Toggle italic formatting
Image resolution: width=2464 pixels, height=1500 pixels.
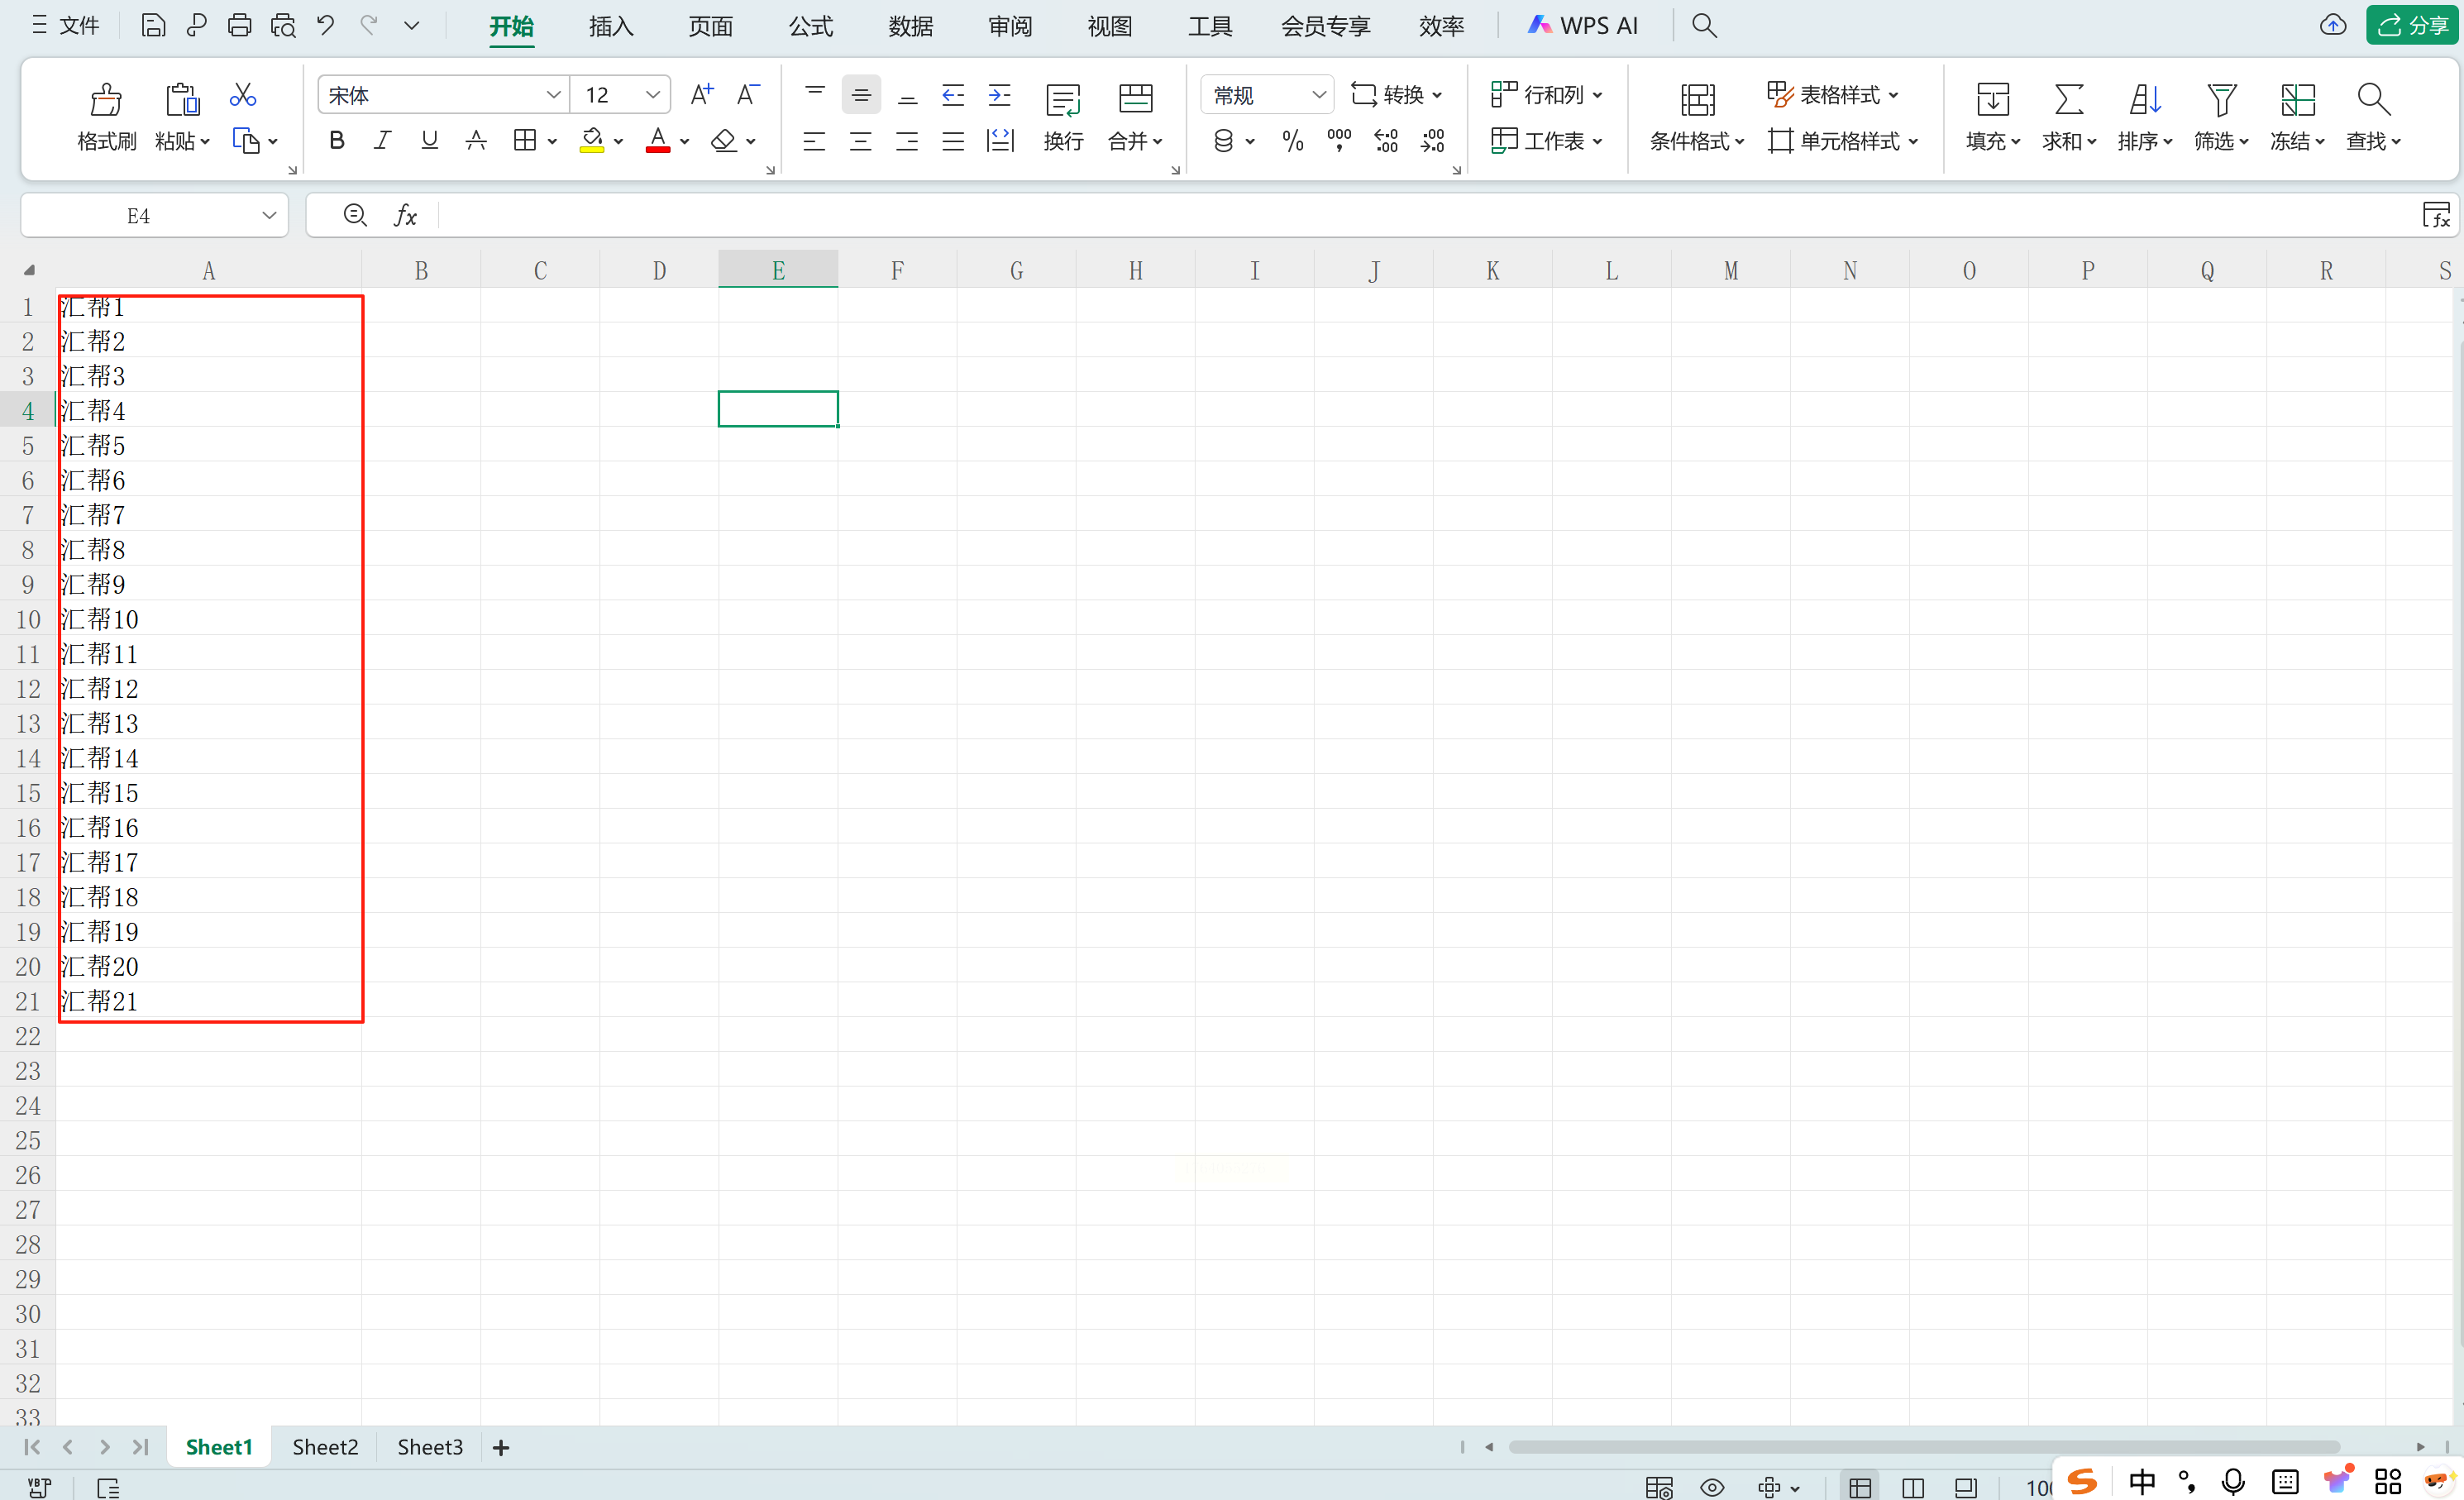coord(382,141)
